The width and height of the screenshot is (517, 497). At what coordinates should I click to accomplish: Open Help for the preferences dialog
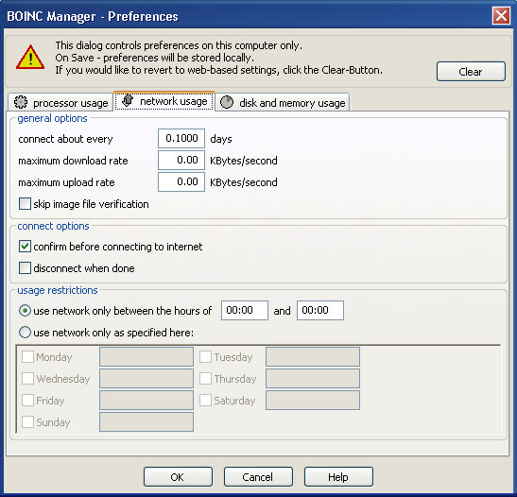pos(338,476)
